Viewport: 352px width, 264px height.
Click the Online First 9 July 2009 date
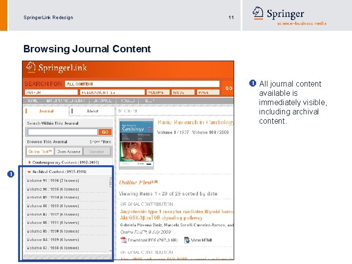coord(146,232)
